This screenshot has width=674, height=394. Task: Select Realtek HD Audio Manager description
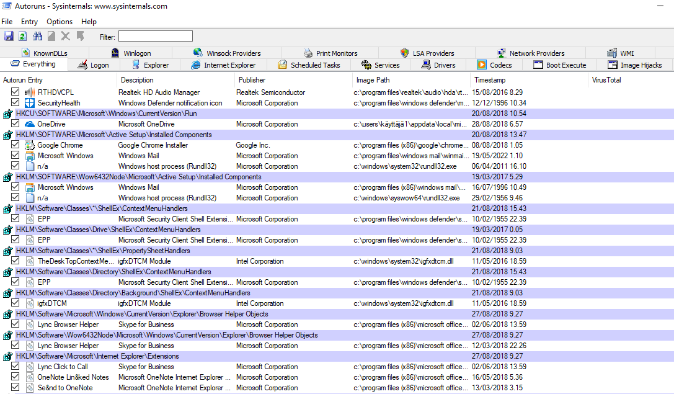(x=159, y=92)
